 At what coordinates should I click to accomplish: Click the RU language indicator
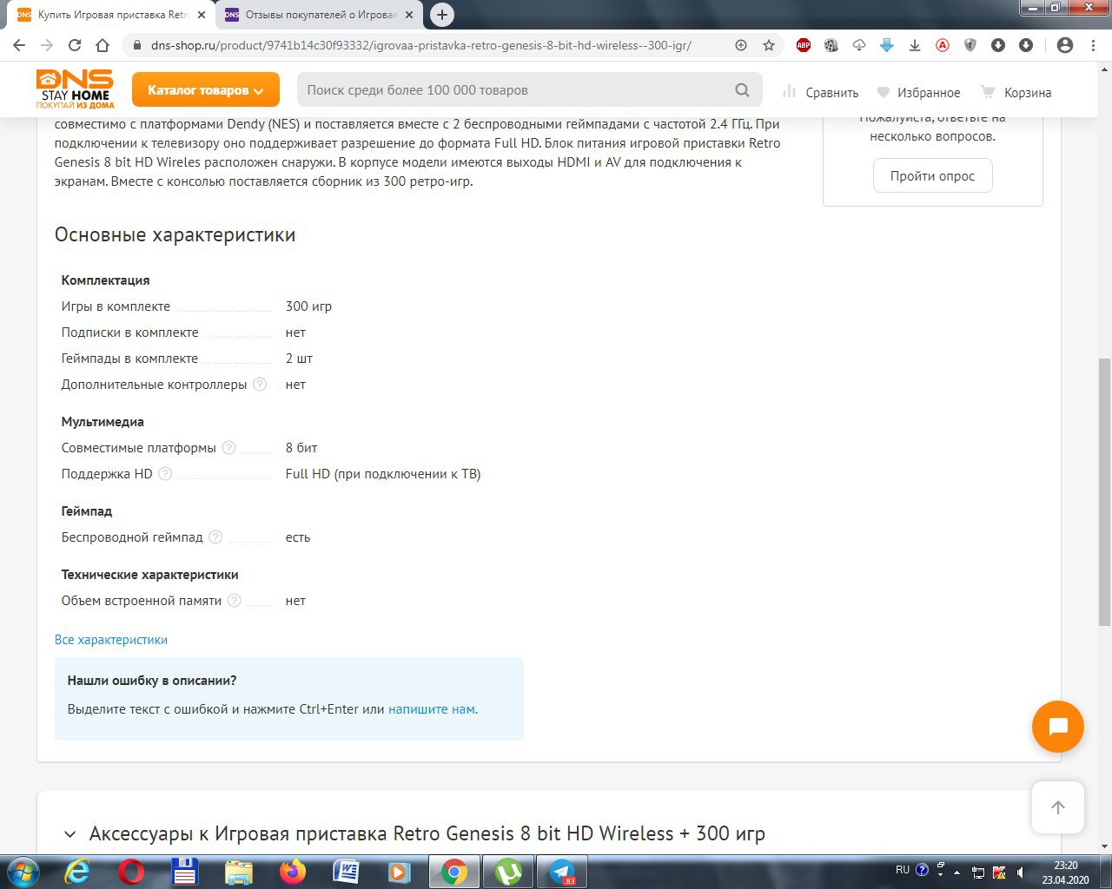coord(903,869)
